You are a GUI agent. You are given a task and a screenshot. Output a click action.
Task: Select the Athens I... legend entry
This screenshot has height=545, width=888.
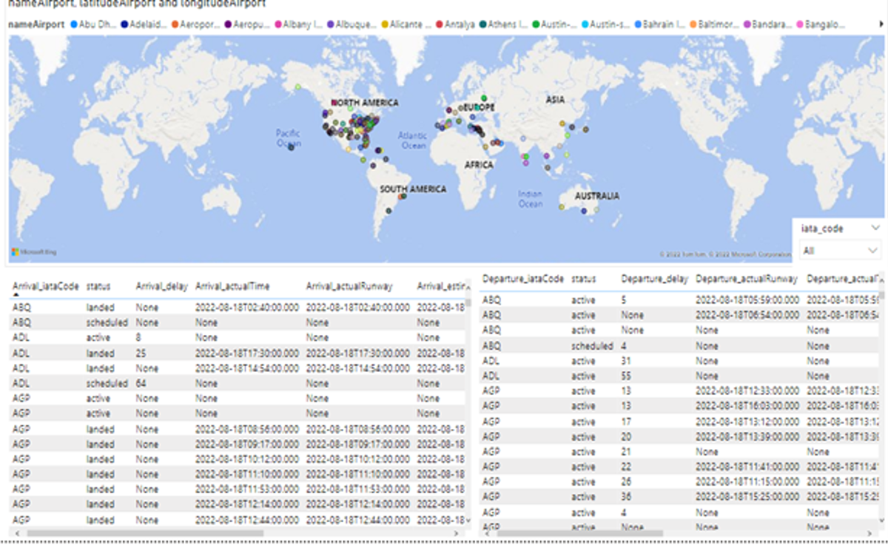click(x=503, y=24)
